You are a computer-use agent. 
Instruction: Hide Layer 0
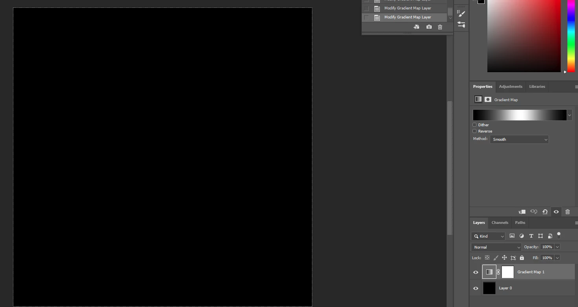[x=476, y=288]
